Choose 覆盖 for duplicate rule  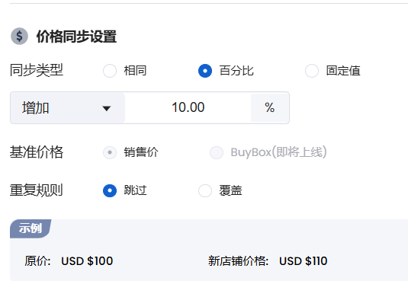tap(205, 190)
